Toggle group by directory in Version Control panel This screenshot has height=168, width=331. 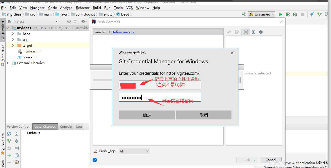tap(16, 148)
